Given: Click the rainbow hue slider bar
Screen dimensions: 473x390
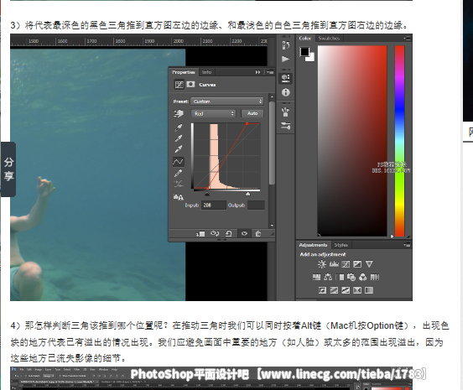Looking at the screenshot, I should [400, 141].
